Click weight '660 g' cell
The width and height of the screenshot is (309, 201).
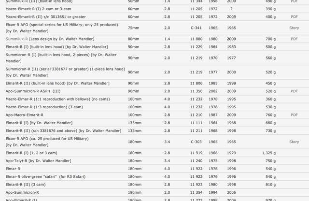tap(270, 123)
